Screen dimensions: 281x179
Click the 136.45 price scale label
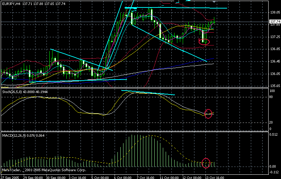pyautogui.click(x=275, y=61)
